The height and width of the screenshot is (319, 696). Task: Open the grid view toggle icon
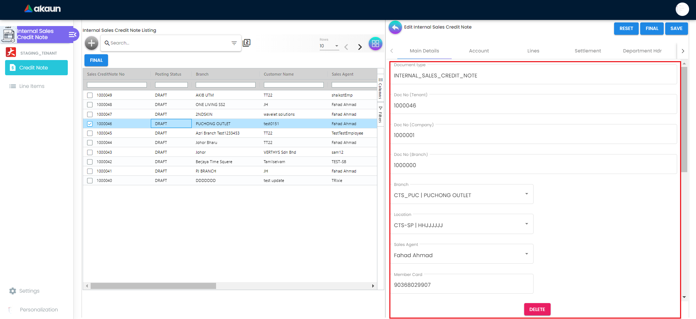[x=375, y=44]
